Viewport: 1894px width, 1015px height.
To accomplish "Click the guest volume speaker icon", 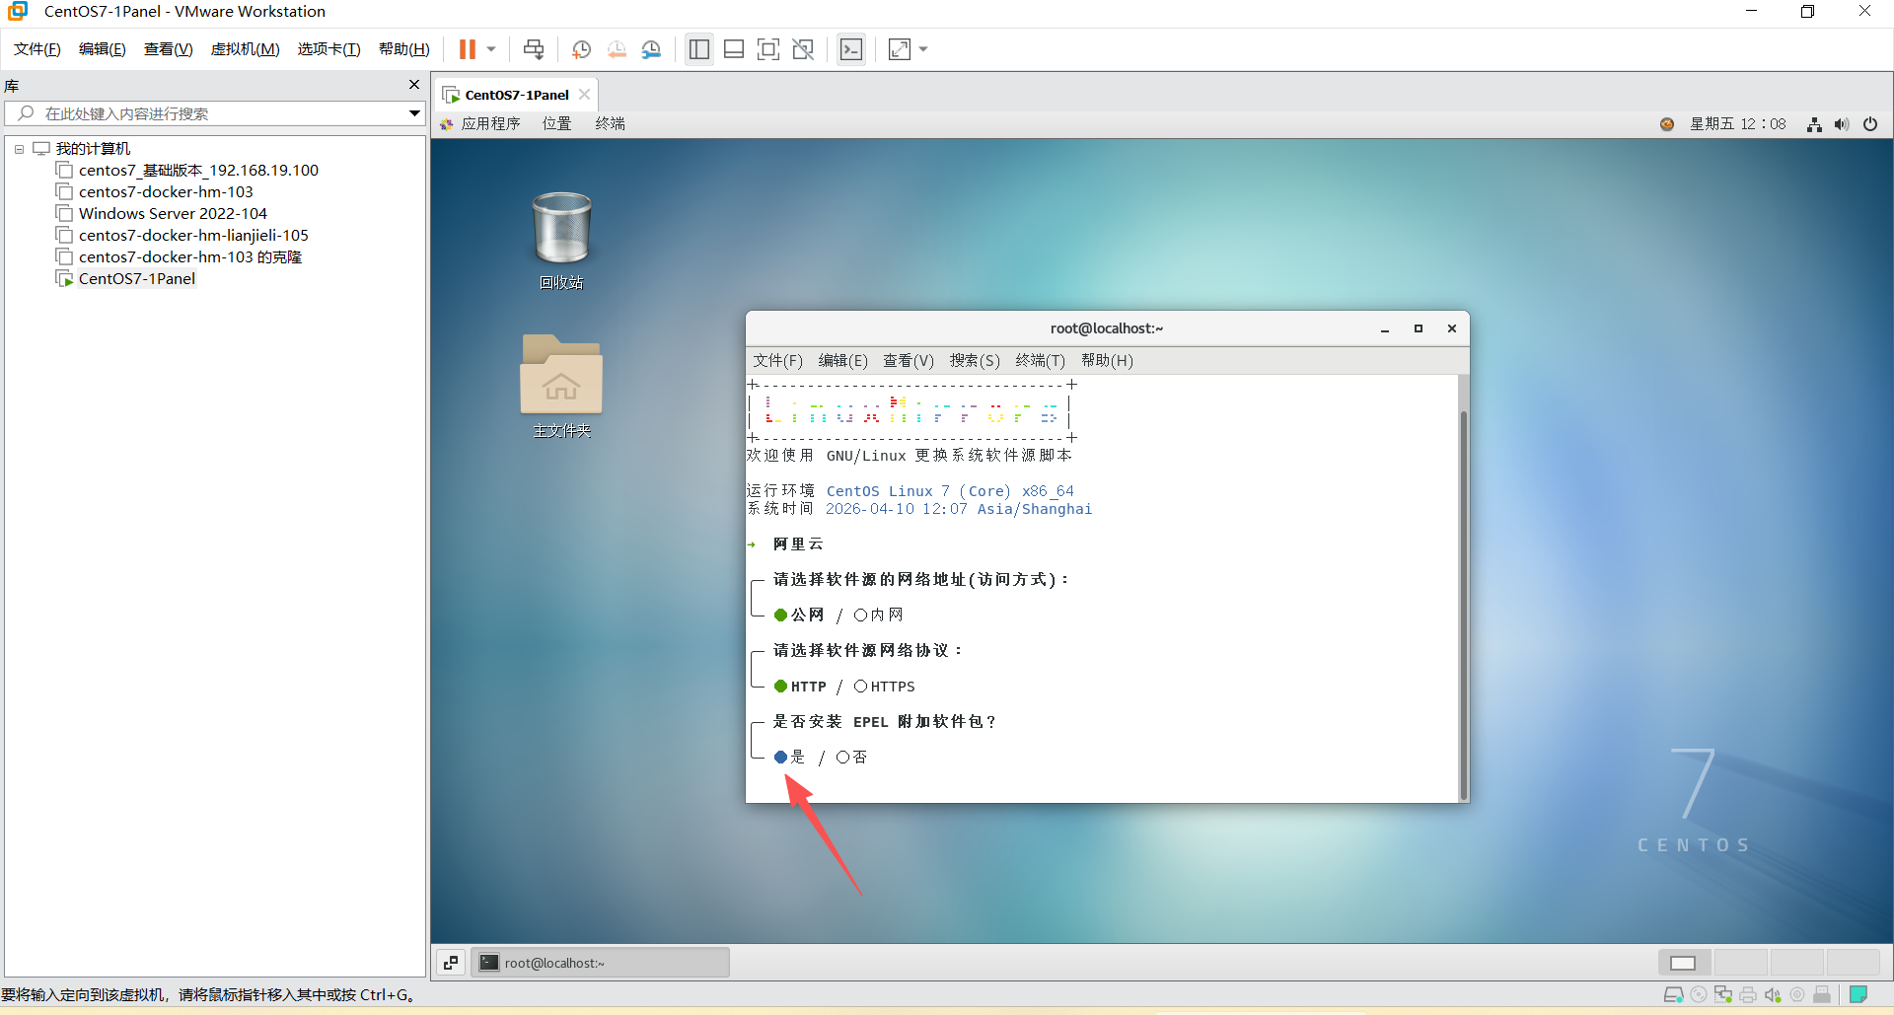I will (x=1842, y=124).
